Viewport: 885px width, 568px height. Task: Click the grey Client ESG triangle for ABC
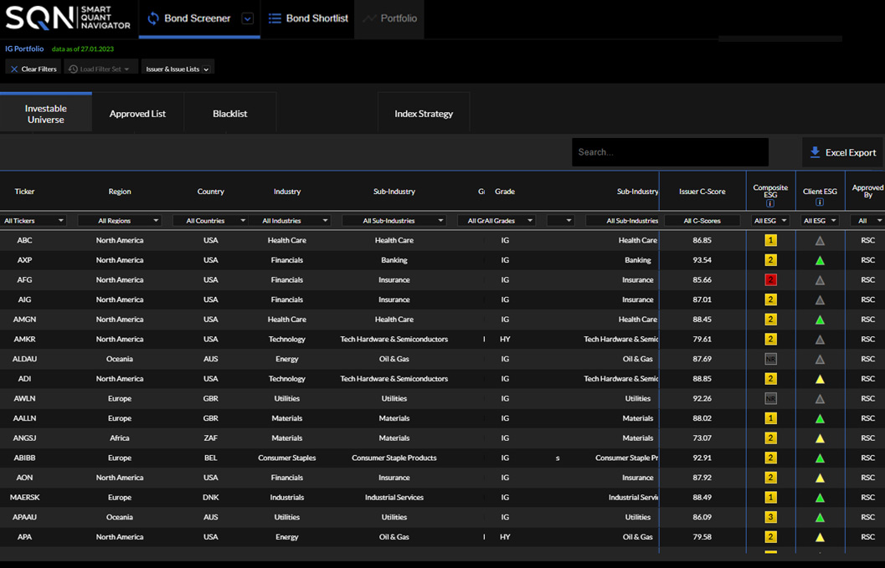point(820,241)
